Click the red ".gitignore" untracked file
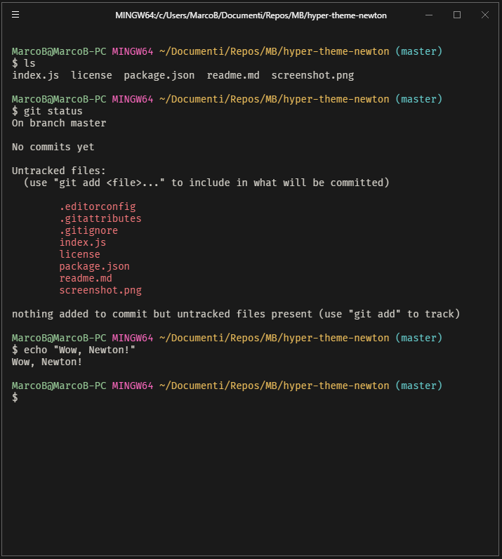The image size is (502, 559). click(x=88, y=230)
